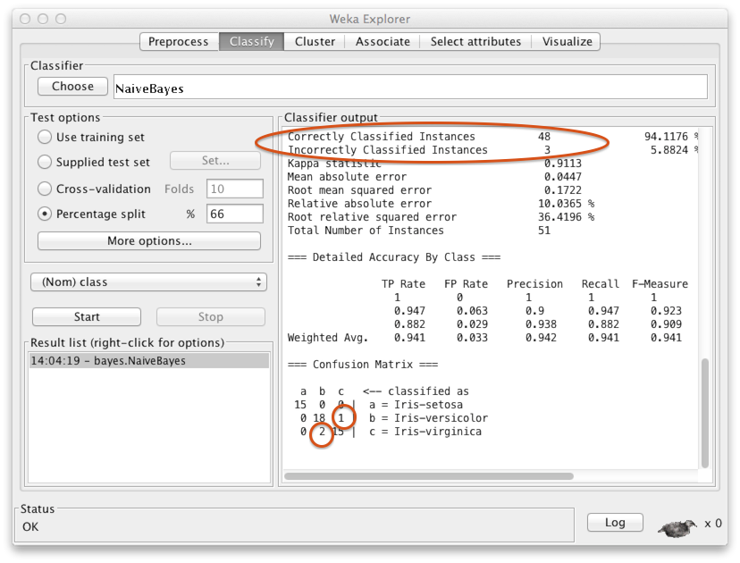The height and width of the screenshot is (563, 740).
Task: Choose the Cross-validation radio button
Action: (45, 189)
